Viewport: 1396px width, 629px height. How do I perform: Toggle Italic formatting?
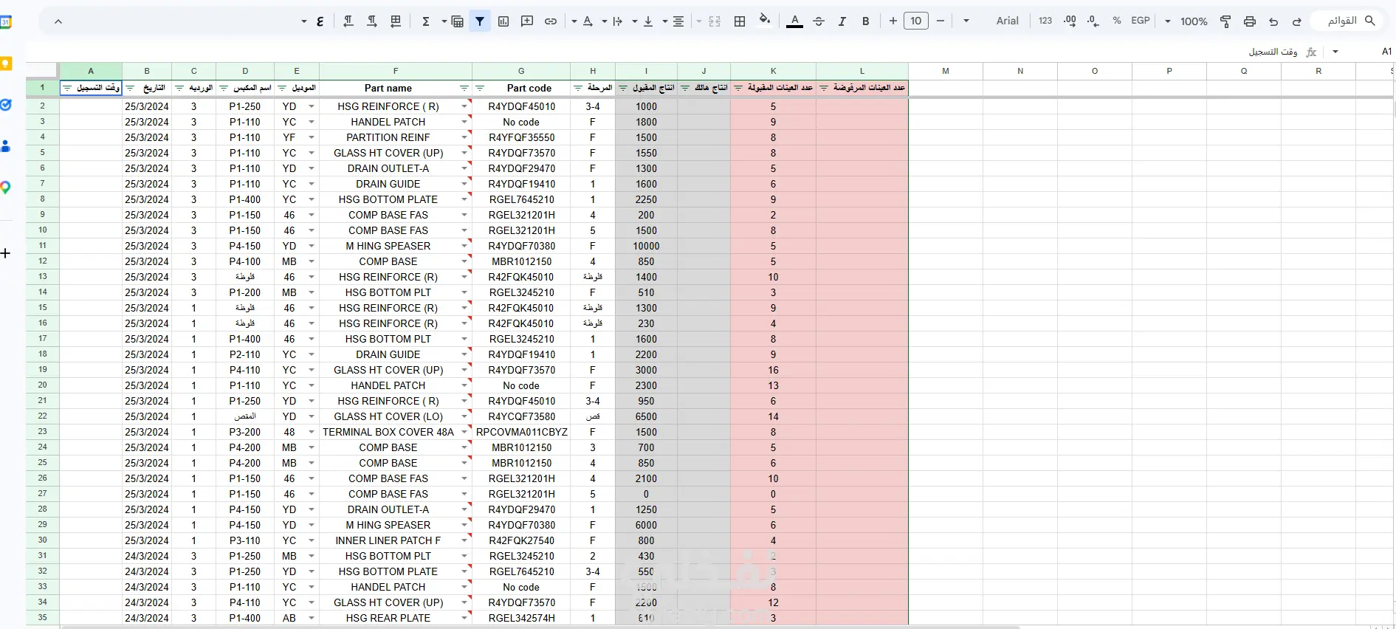coord(842,21)
